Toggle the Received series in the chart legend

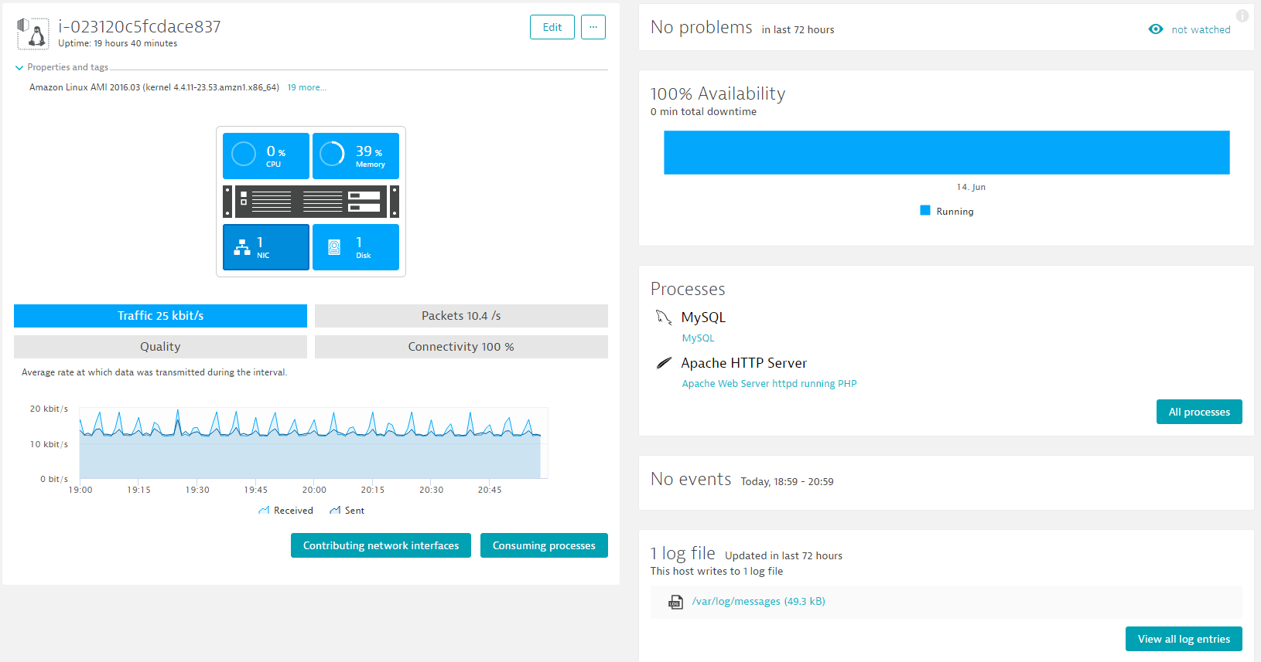pyautogui.click(x=285, y=511)
